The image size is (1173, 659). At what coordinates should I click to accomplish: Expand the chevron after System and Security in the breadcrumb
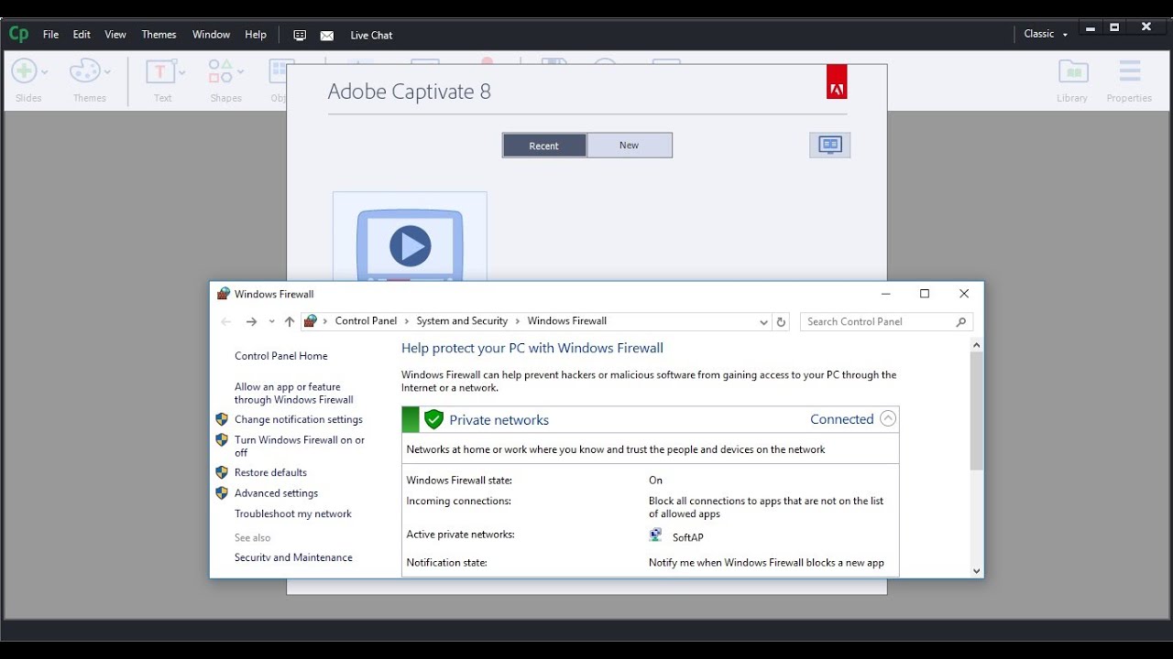(518, 321)
